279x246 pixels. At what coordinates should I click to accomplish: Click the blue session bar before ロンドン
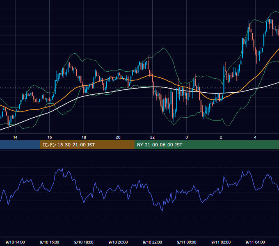[20, 145]
